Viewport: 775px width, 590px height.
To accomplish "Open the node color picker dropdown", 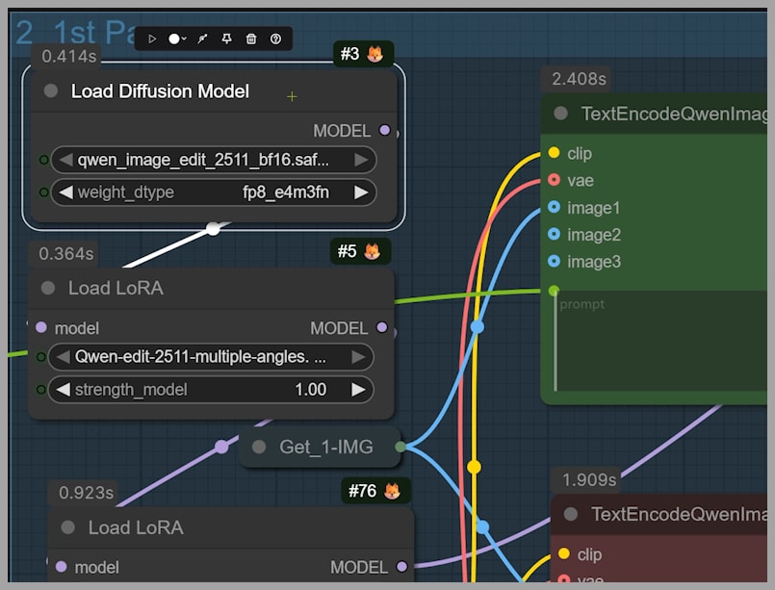I will coord(177,38).
